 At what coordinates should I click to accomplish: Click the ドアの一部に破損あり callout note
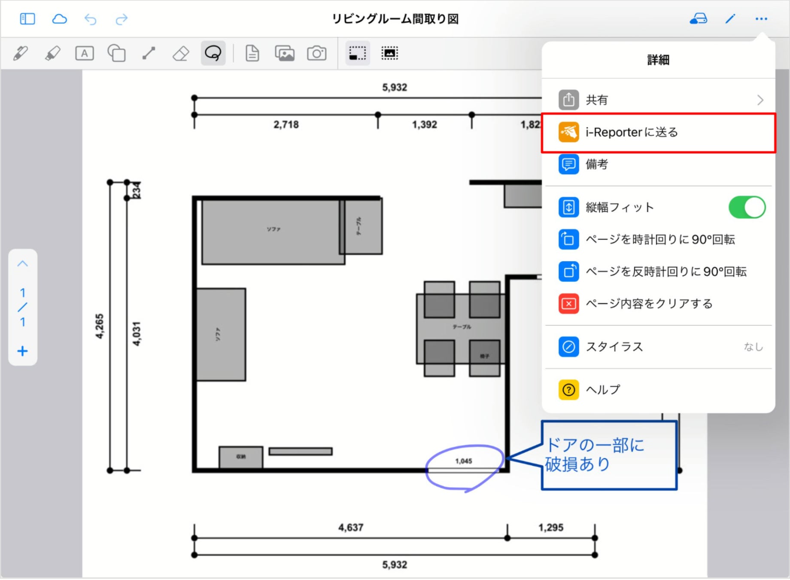click(x=609, y=455)
